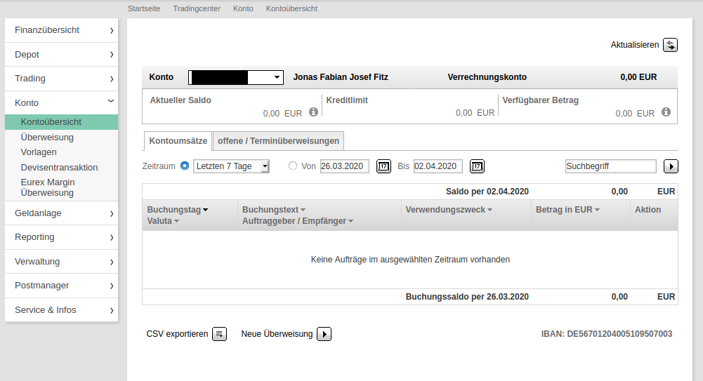Click the CSV exportieren icon

pos(220,334)
